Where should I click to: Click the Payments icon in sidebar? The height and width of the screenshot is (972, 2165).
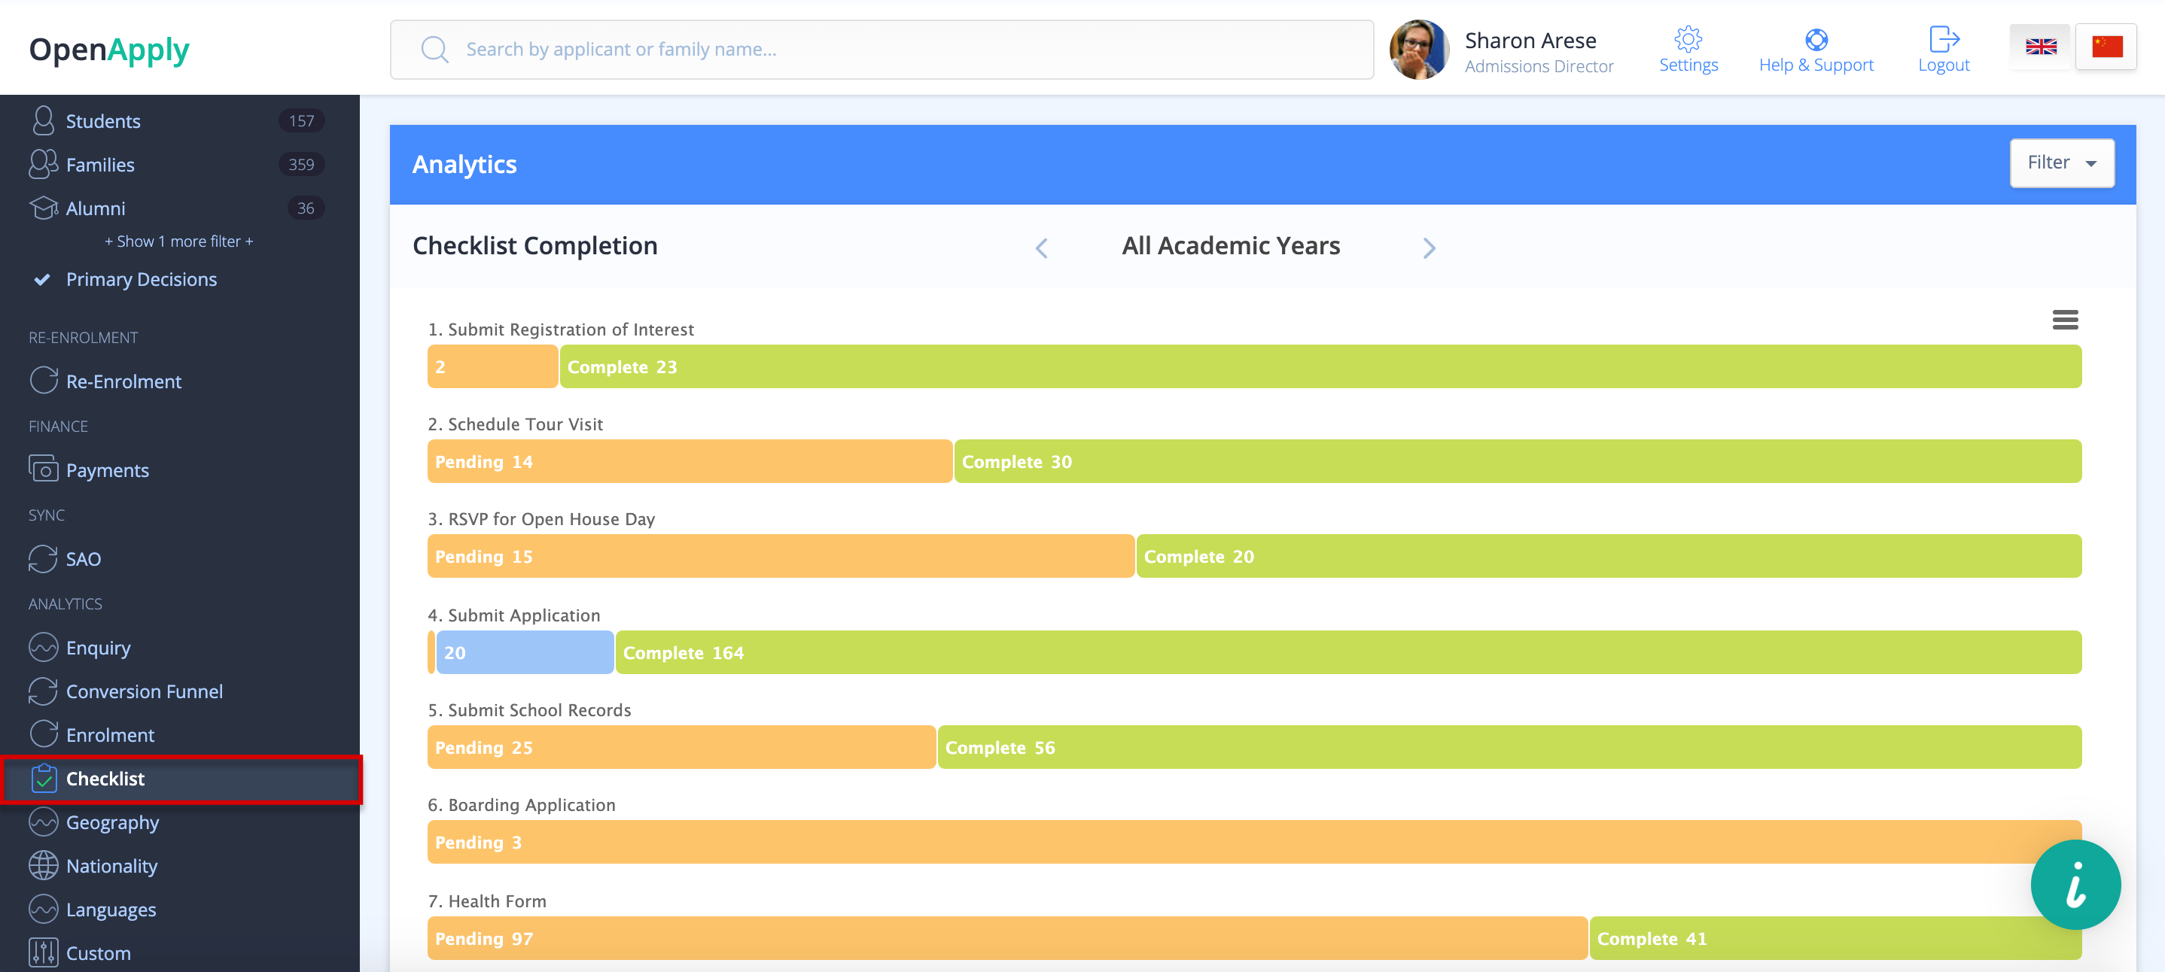pyautogui.click(x=43, y=469)
